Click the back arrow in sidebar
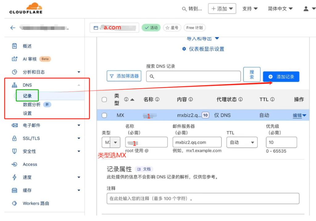 [x=13, y=28]
